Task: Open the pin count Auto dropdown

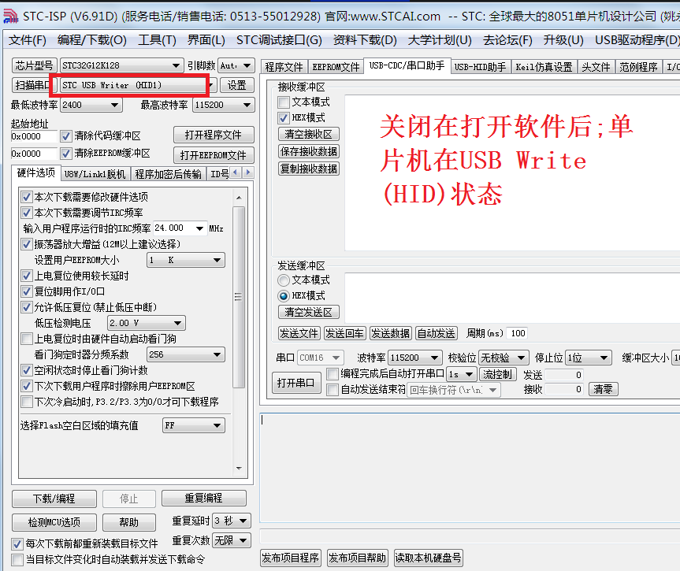Action: (x=236, y=65)
